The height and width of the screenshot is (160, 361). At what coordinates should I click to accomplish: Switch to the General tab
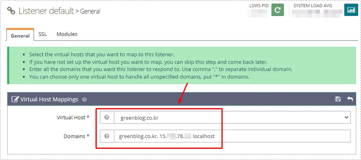point(20,35)
